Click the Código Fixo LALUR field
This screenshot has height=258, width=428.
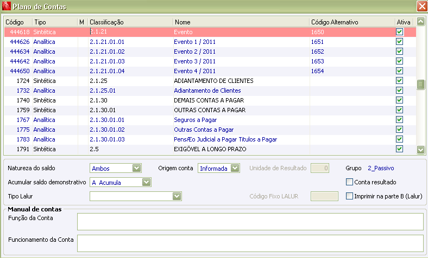[325, 196]
